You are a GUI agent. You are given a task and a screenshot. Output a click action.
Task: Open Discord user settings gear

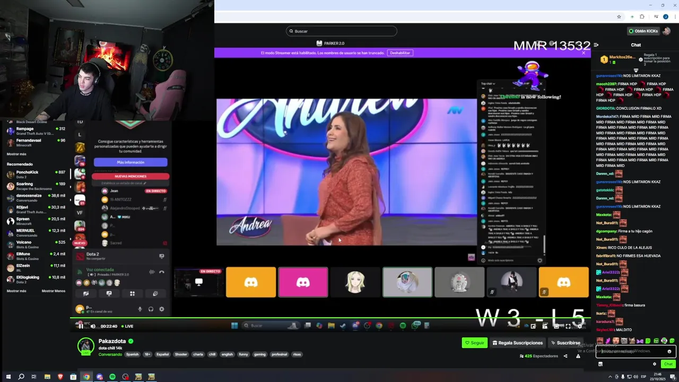pos(162,309)
